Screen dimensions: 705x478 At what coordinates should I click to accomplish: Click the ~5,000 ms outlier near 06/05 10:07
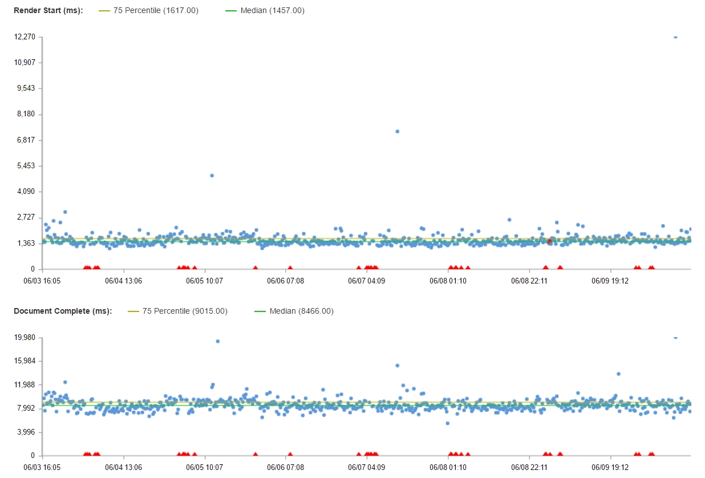pyautogui.click(x=212, y=175)
